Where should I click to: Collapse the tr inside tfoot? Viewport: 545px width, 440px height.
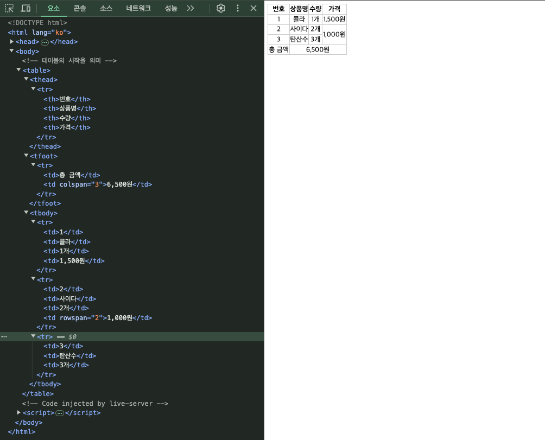[33, 165]
